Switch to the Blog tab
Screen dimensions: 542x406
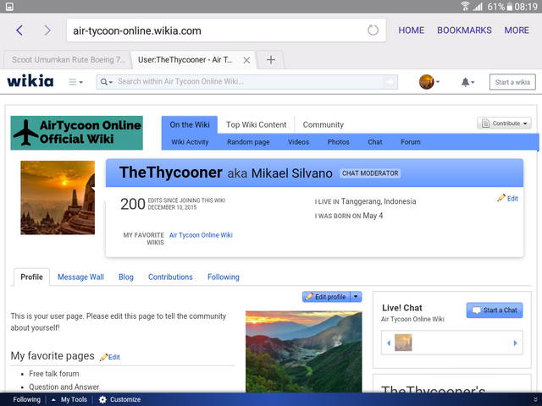point(126,277)
